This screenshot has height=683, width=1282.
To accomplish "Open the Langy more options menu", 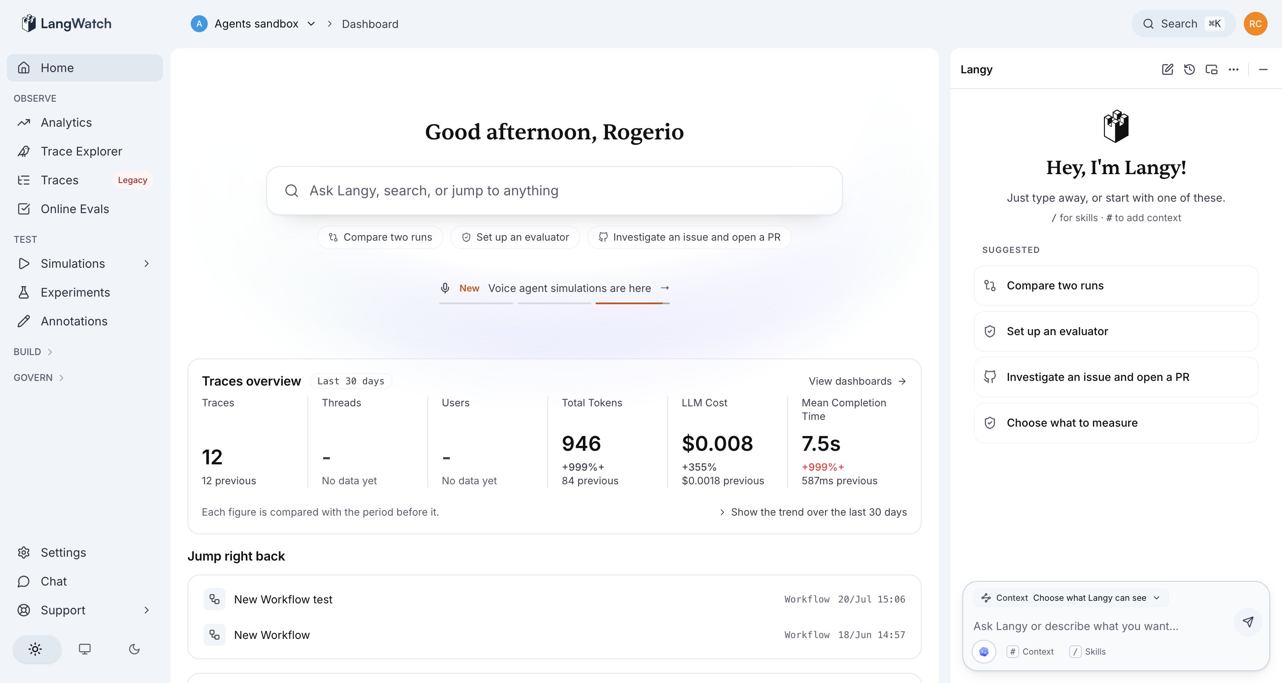I will click(1233, 69).
